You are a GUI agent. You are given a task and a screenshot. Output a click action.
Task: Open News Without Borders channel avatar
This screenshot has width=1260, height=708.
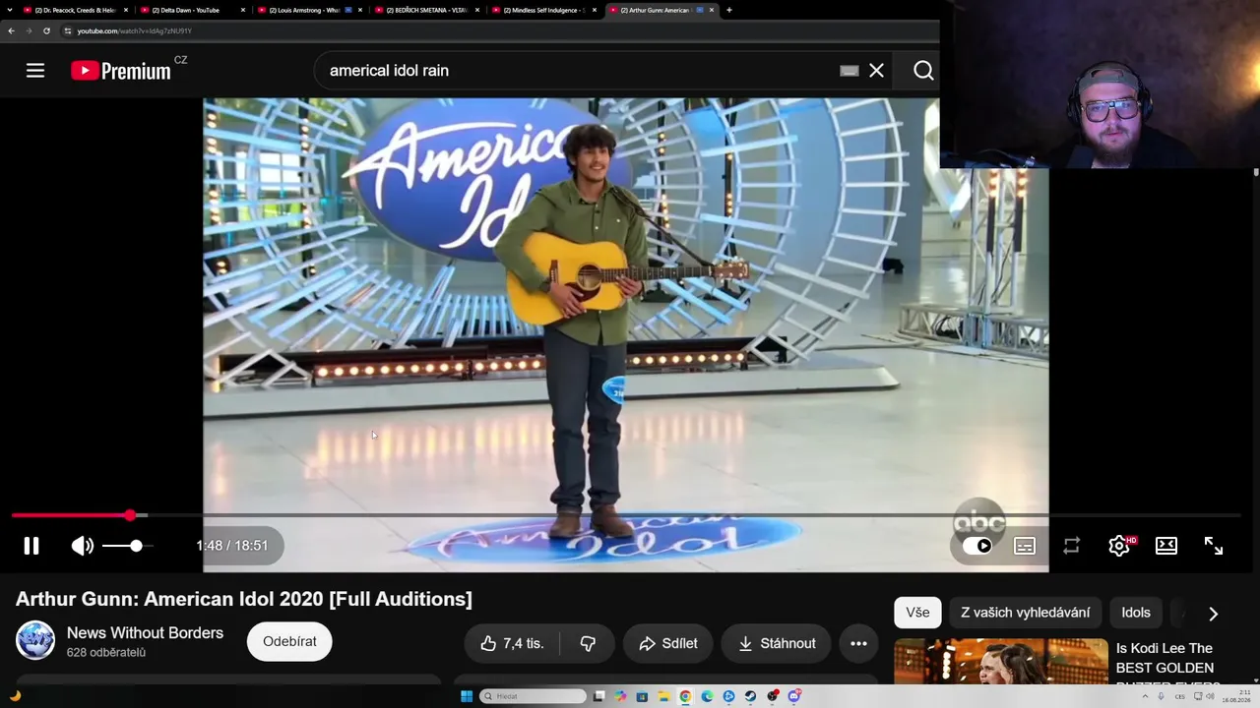35,640
